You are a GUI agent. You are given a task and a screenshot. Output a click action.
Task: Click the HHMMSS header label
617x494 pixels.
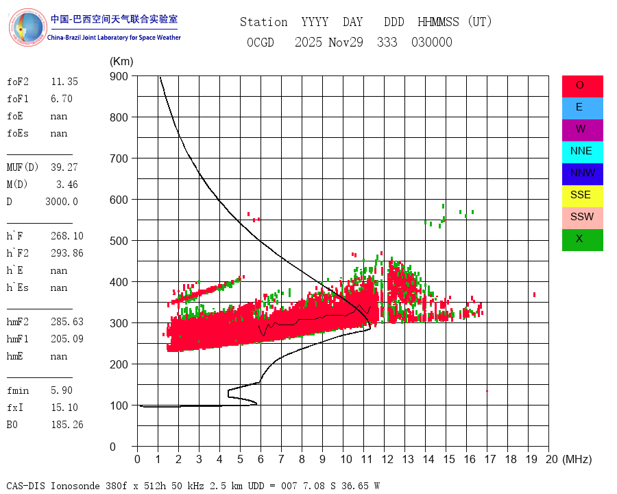pyautogui.click(x=438, y=22)
